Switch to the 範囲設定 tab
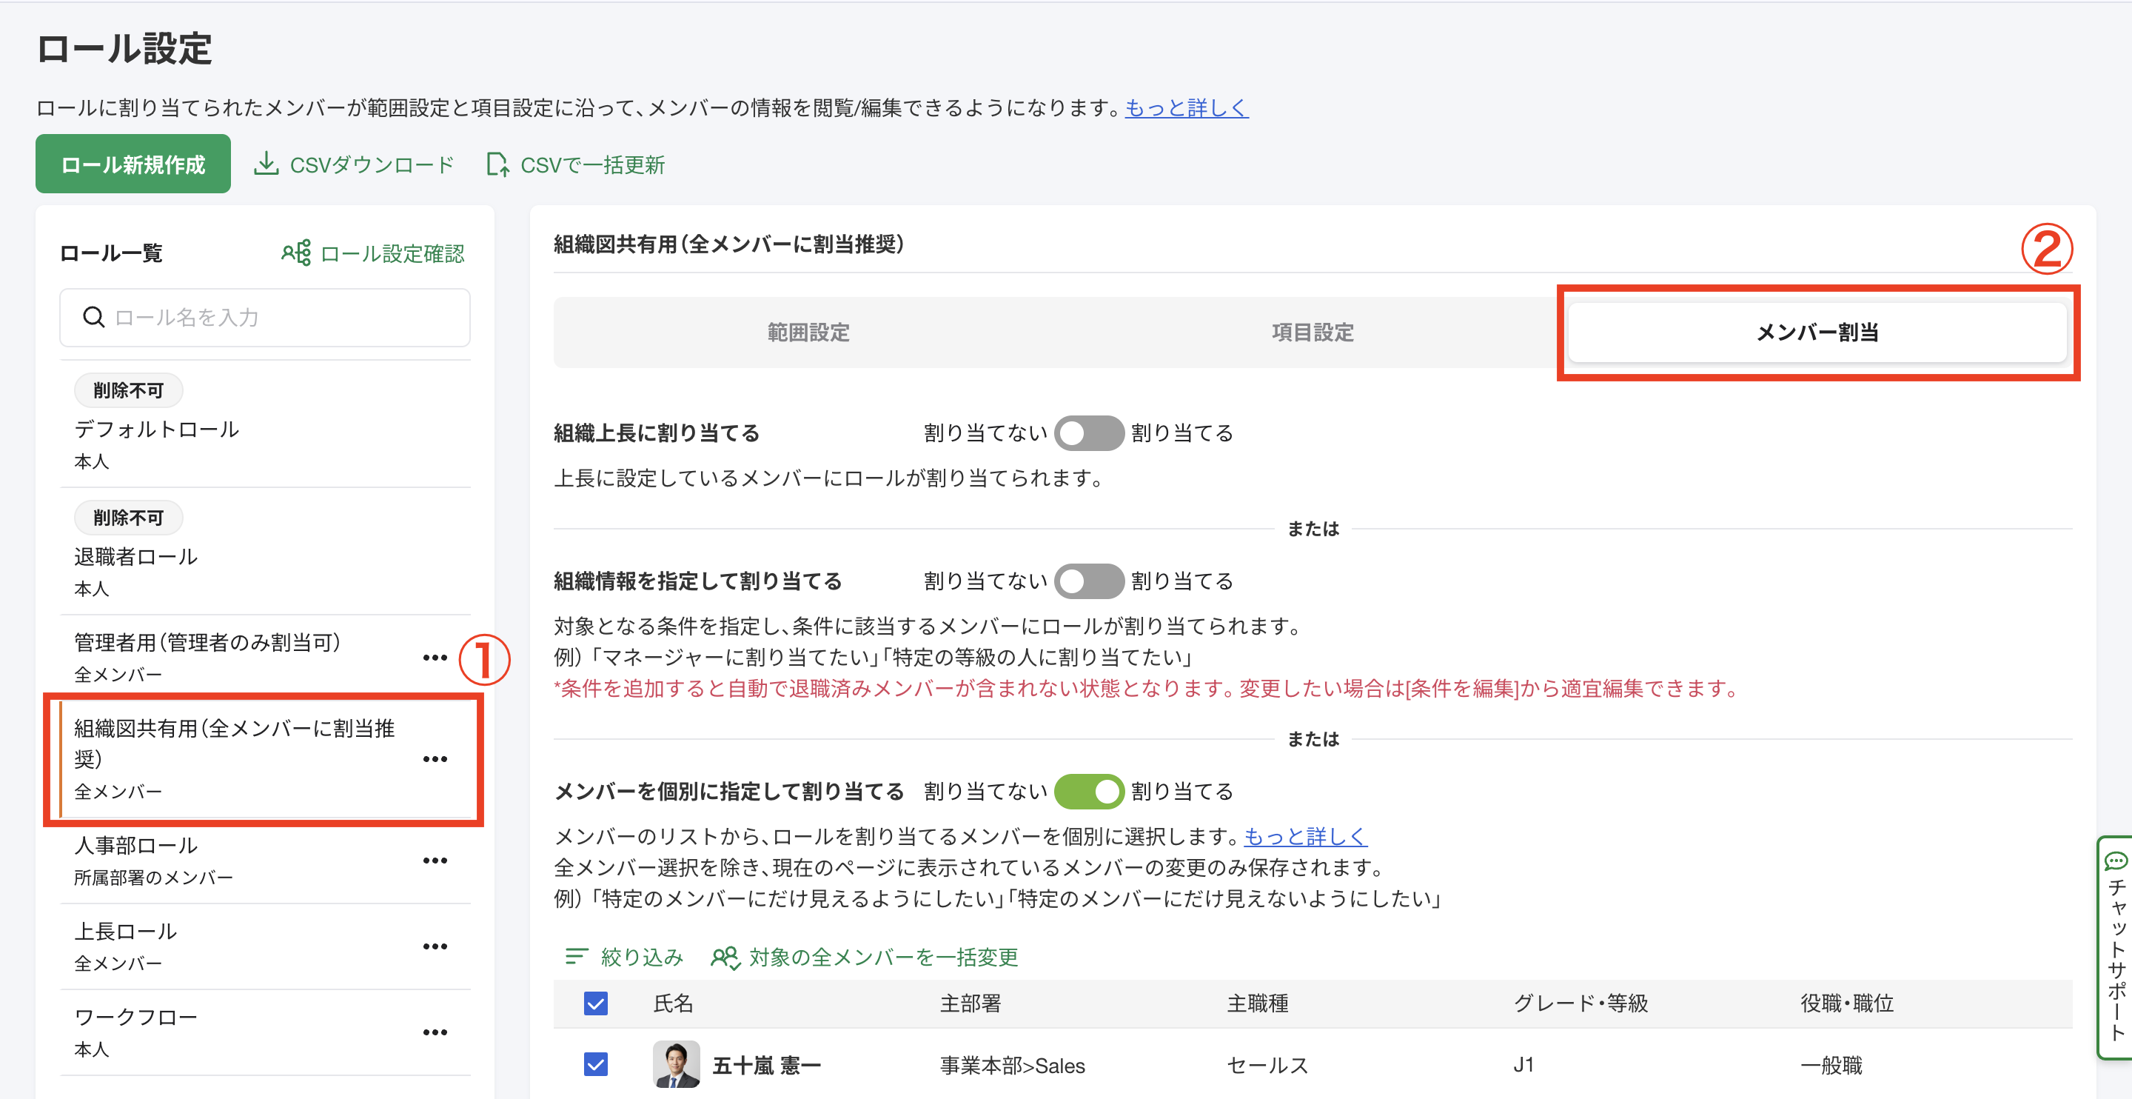The height and width of the screenshot is (1099, 2132). [x=808, y=332]
